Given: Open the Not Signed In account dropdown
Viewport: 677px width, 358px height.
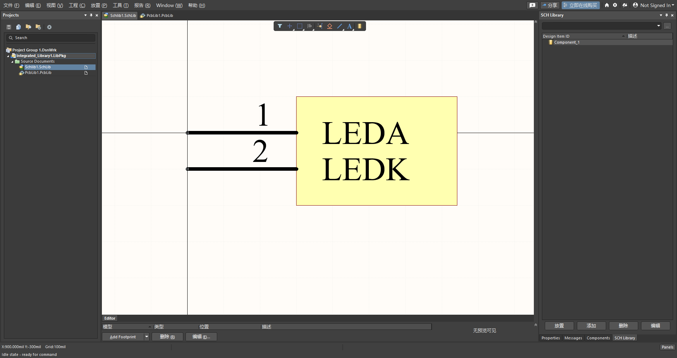Looking at the screenshot, I should pos(653,5).
